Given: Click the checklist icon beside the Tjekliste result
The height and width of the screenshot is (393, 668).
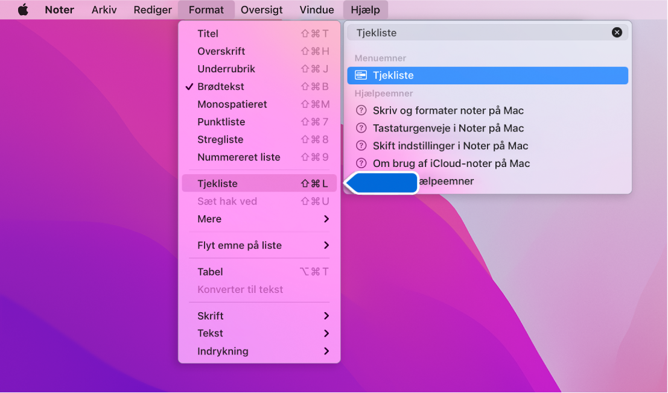Looking at the screenshot, I should click(x=360, y=75).
